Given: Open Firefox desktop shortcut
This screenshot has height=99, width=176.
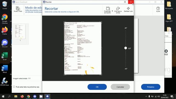Looking at the screenshot, I should [5, 31].
